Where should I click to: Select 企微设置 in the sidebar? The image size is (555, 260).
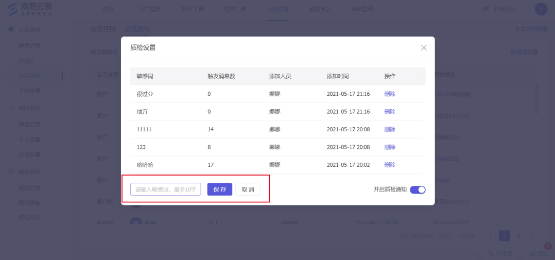(x=29, y=91)
